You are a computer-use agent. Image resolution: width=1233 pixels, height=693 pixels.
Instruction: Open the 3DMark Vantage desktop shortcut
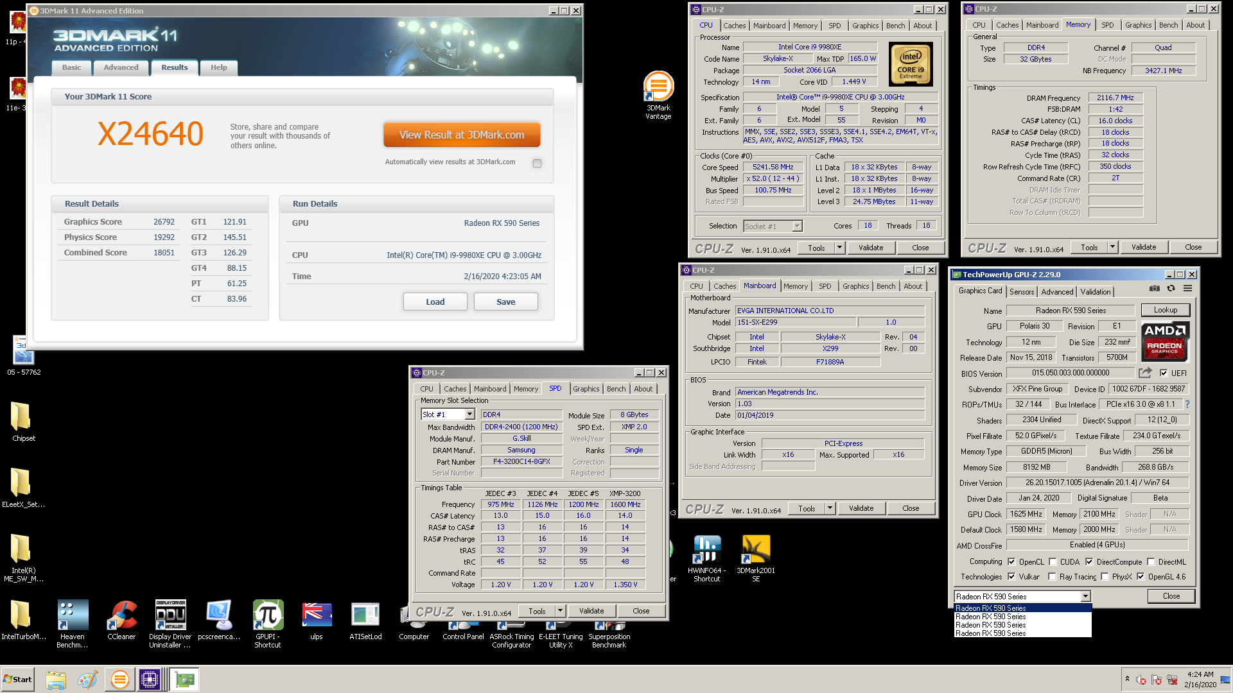tap(658, 95)
